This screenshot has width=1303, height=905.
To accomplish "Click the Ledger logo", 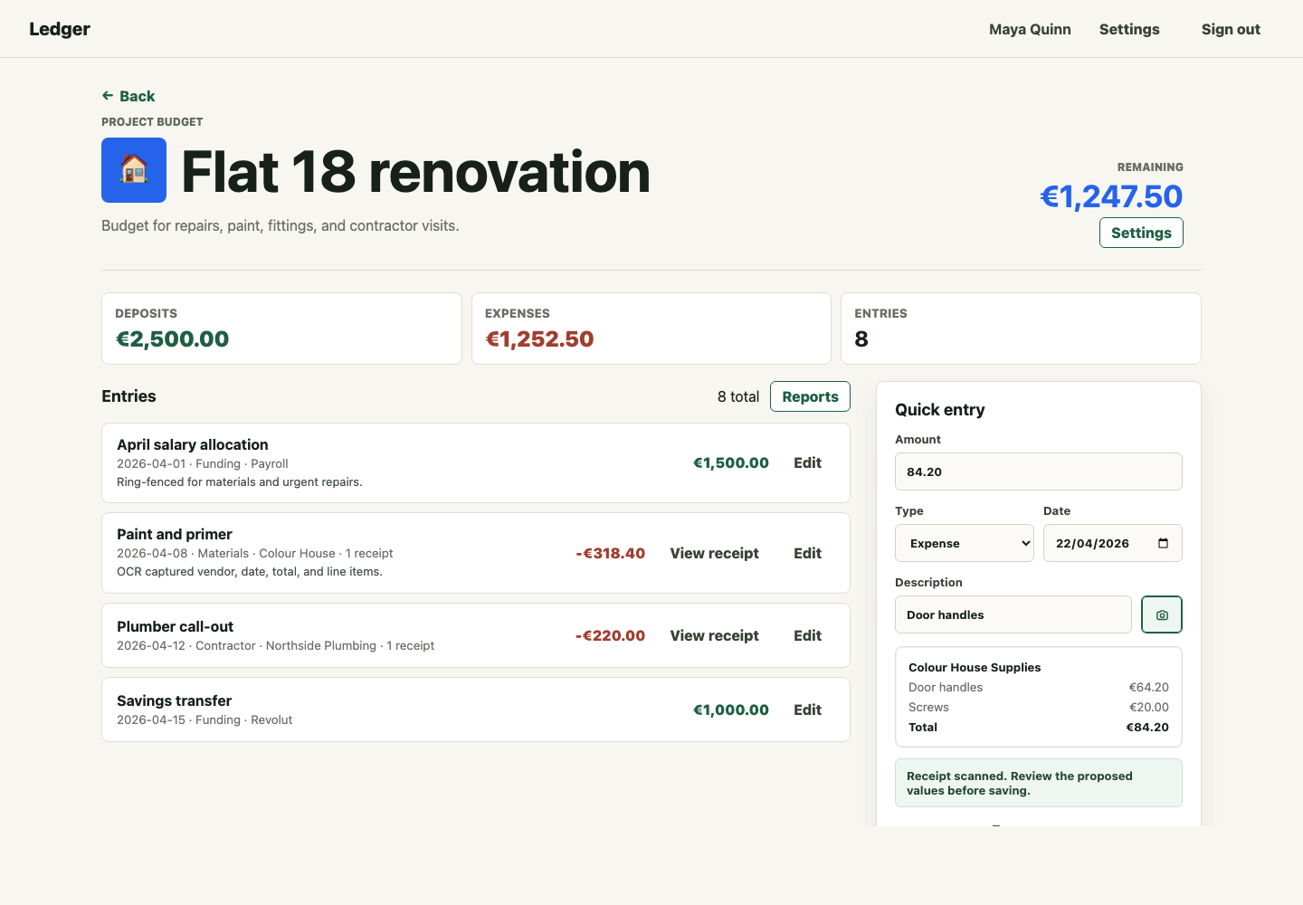I will (60, 29).
